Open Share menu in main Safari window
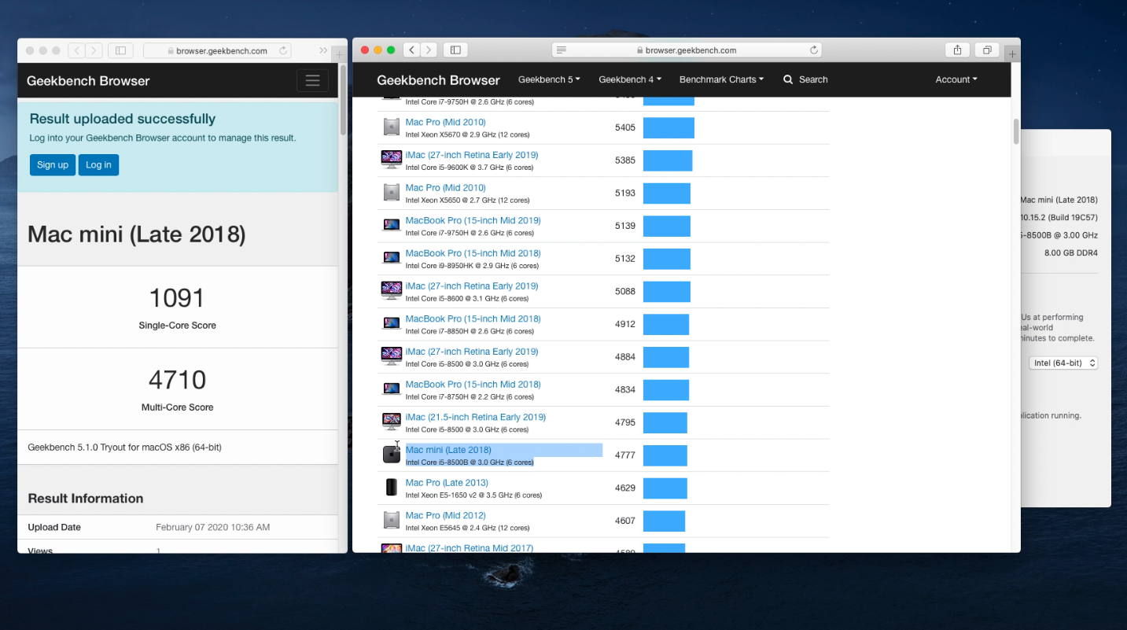 957,50
